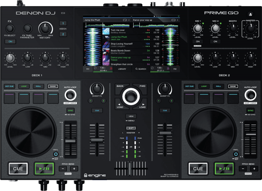Click the Deck 1 LEVEL knob
The image size is (262, 191).
coord(10,58)
